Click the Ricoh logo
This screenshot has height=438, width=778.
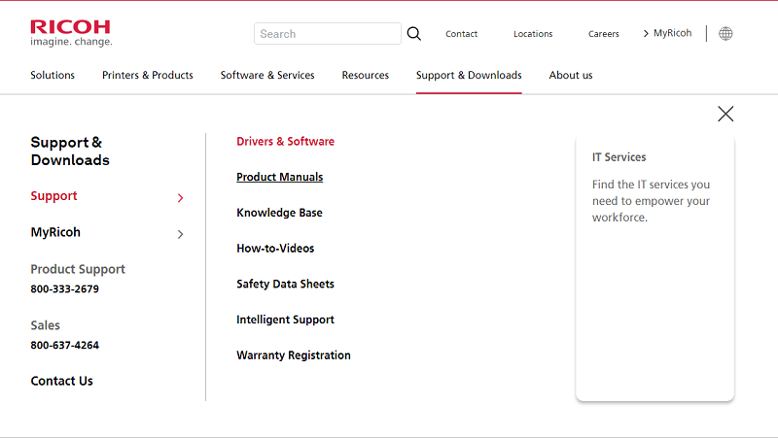point(71,33)
